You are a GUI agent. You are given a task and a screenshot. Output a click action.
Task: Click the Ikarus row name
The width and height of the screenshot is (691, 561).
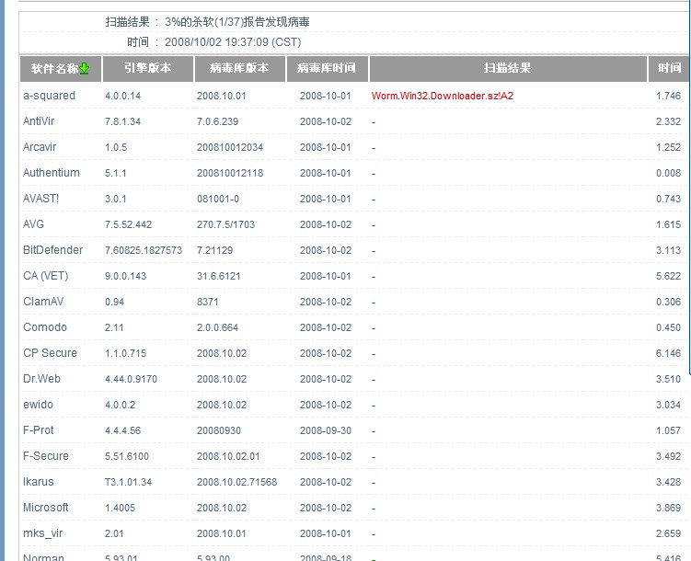[x=39, y=482]
